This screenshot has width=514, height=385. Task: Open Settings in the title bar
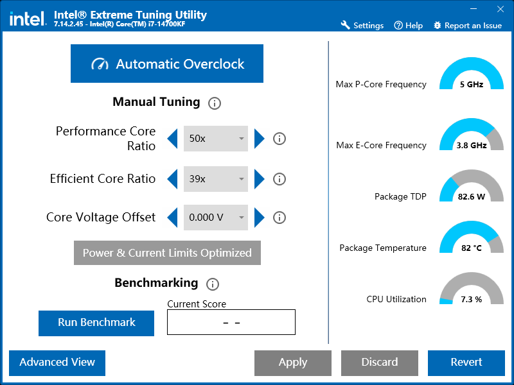click(362, 26)
